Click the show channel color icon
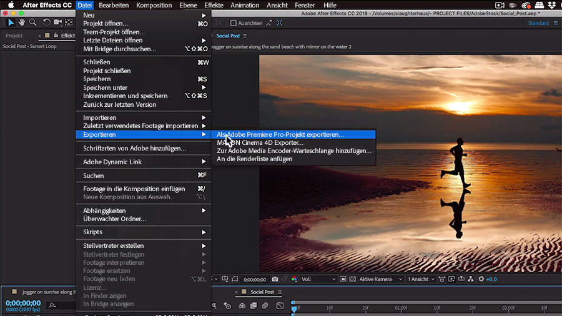The height and width of the screenshot is (316, 562). coord(294,279)
